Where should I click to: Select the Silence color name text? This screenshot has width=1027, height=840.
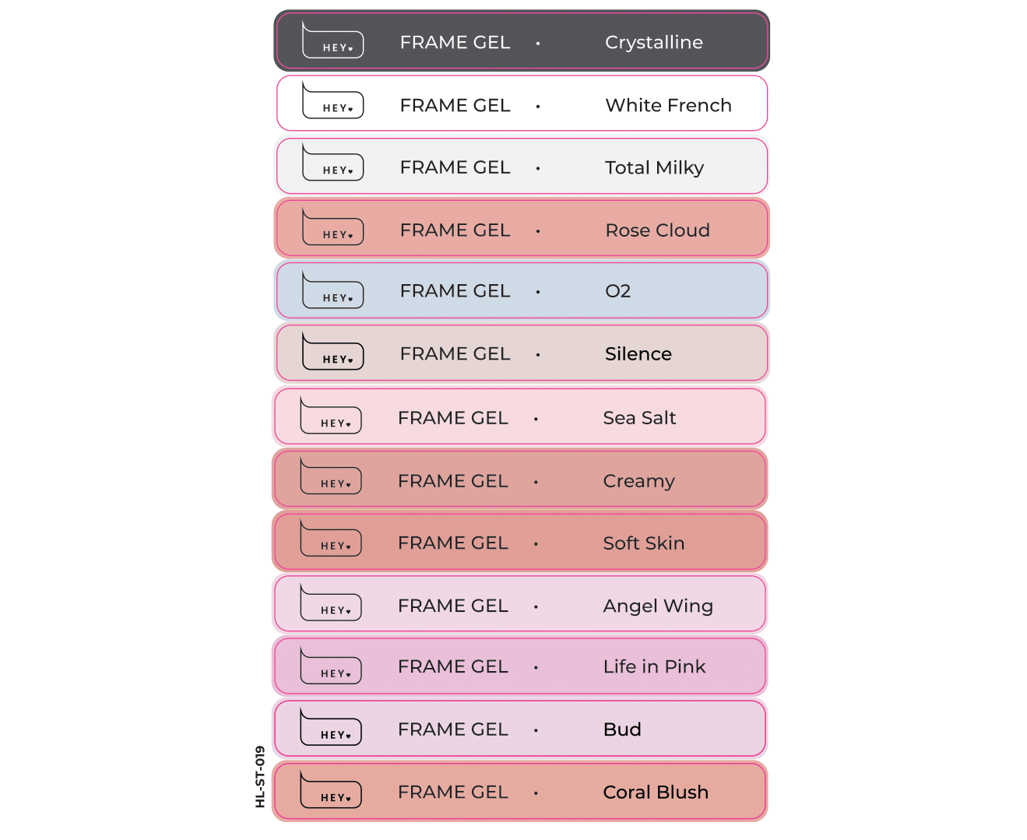click(x=638, y=354)
